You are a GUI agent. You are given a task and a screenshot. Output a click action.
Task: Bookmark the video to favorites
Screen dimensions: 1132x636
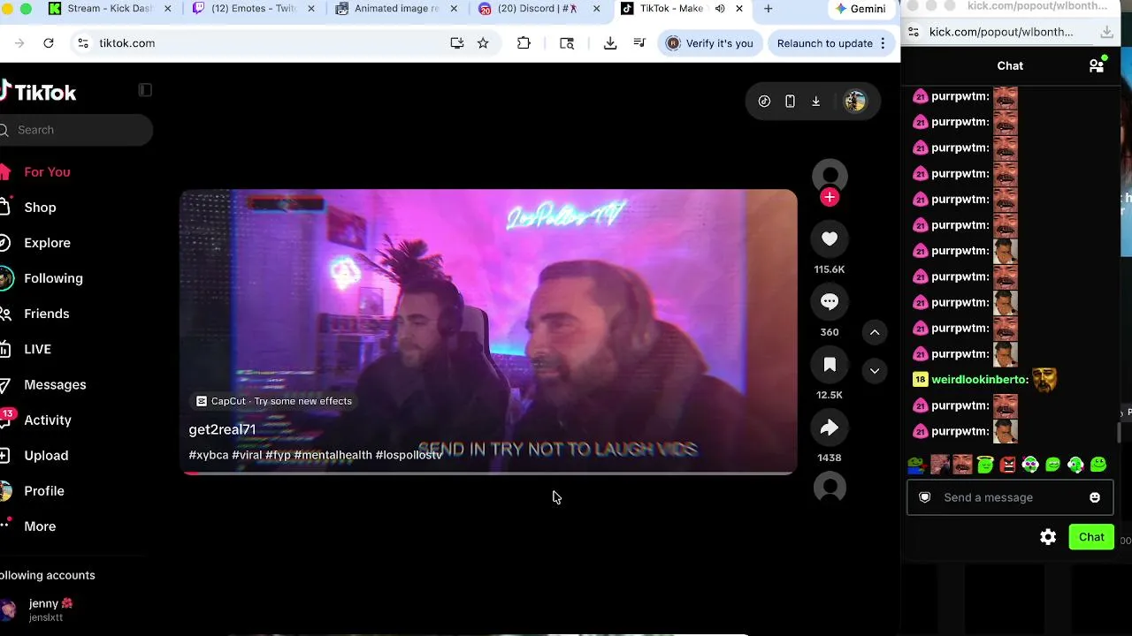click(830, 365)
